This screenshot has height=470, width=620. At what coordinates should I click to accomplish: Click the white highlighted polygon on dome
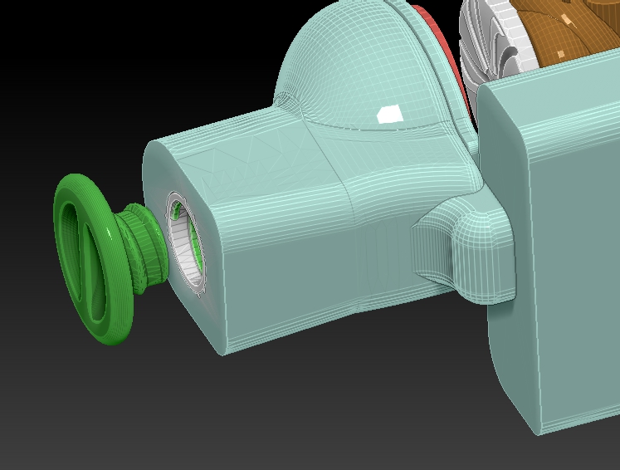390,115
